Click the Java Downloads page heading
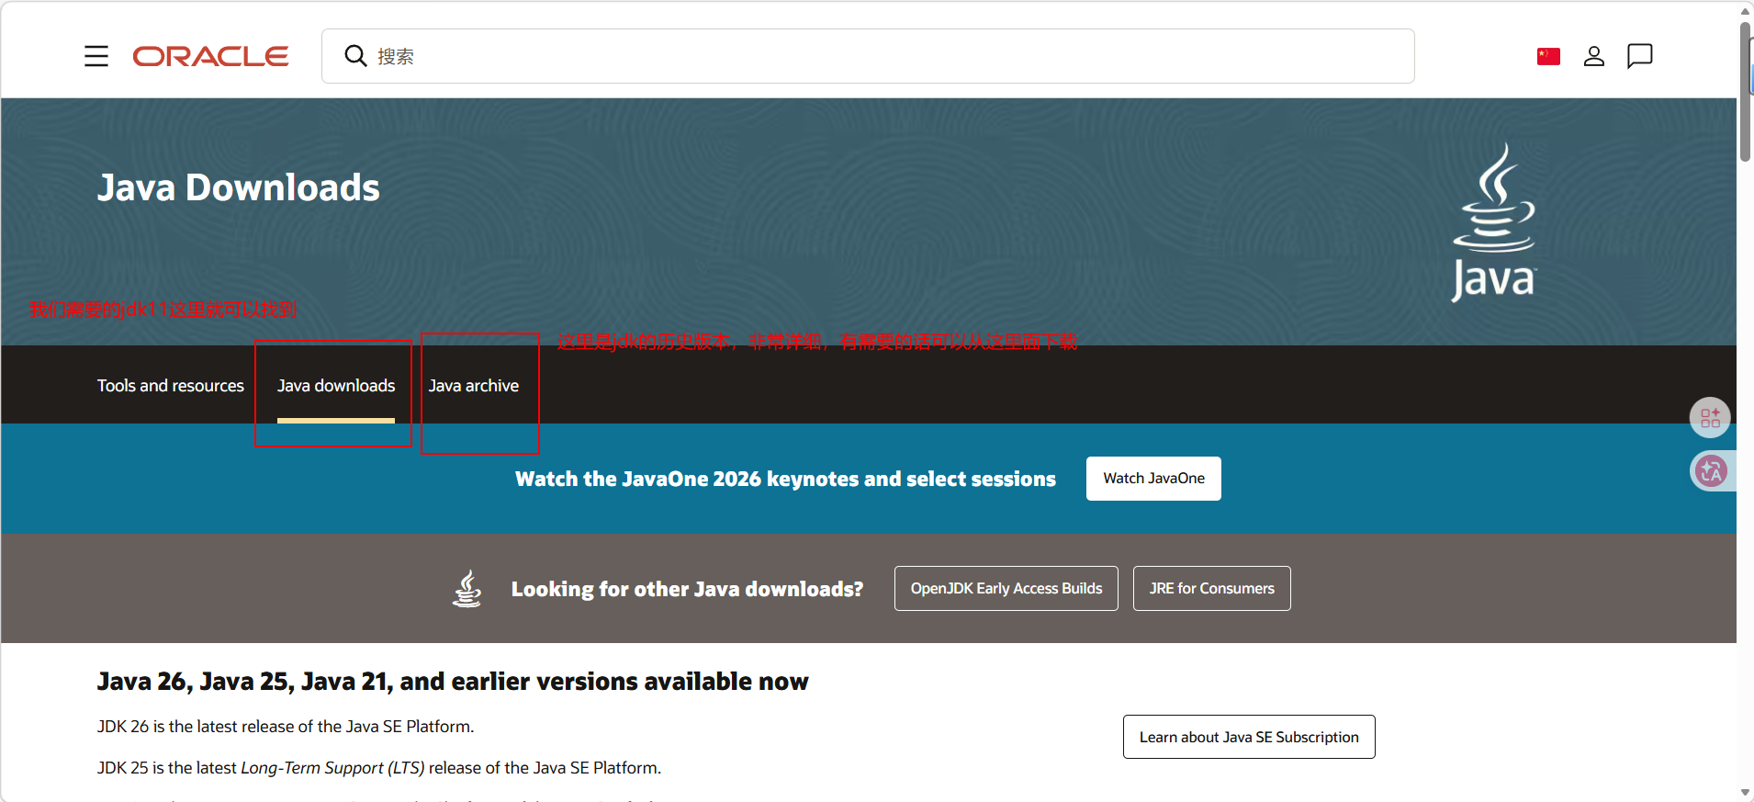 point(239,188)
